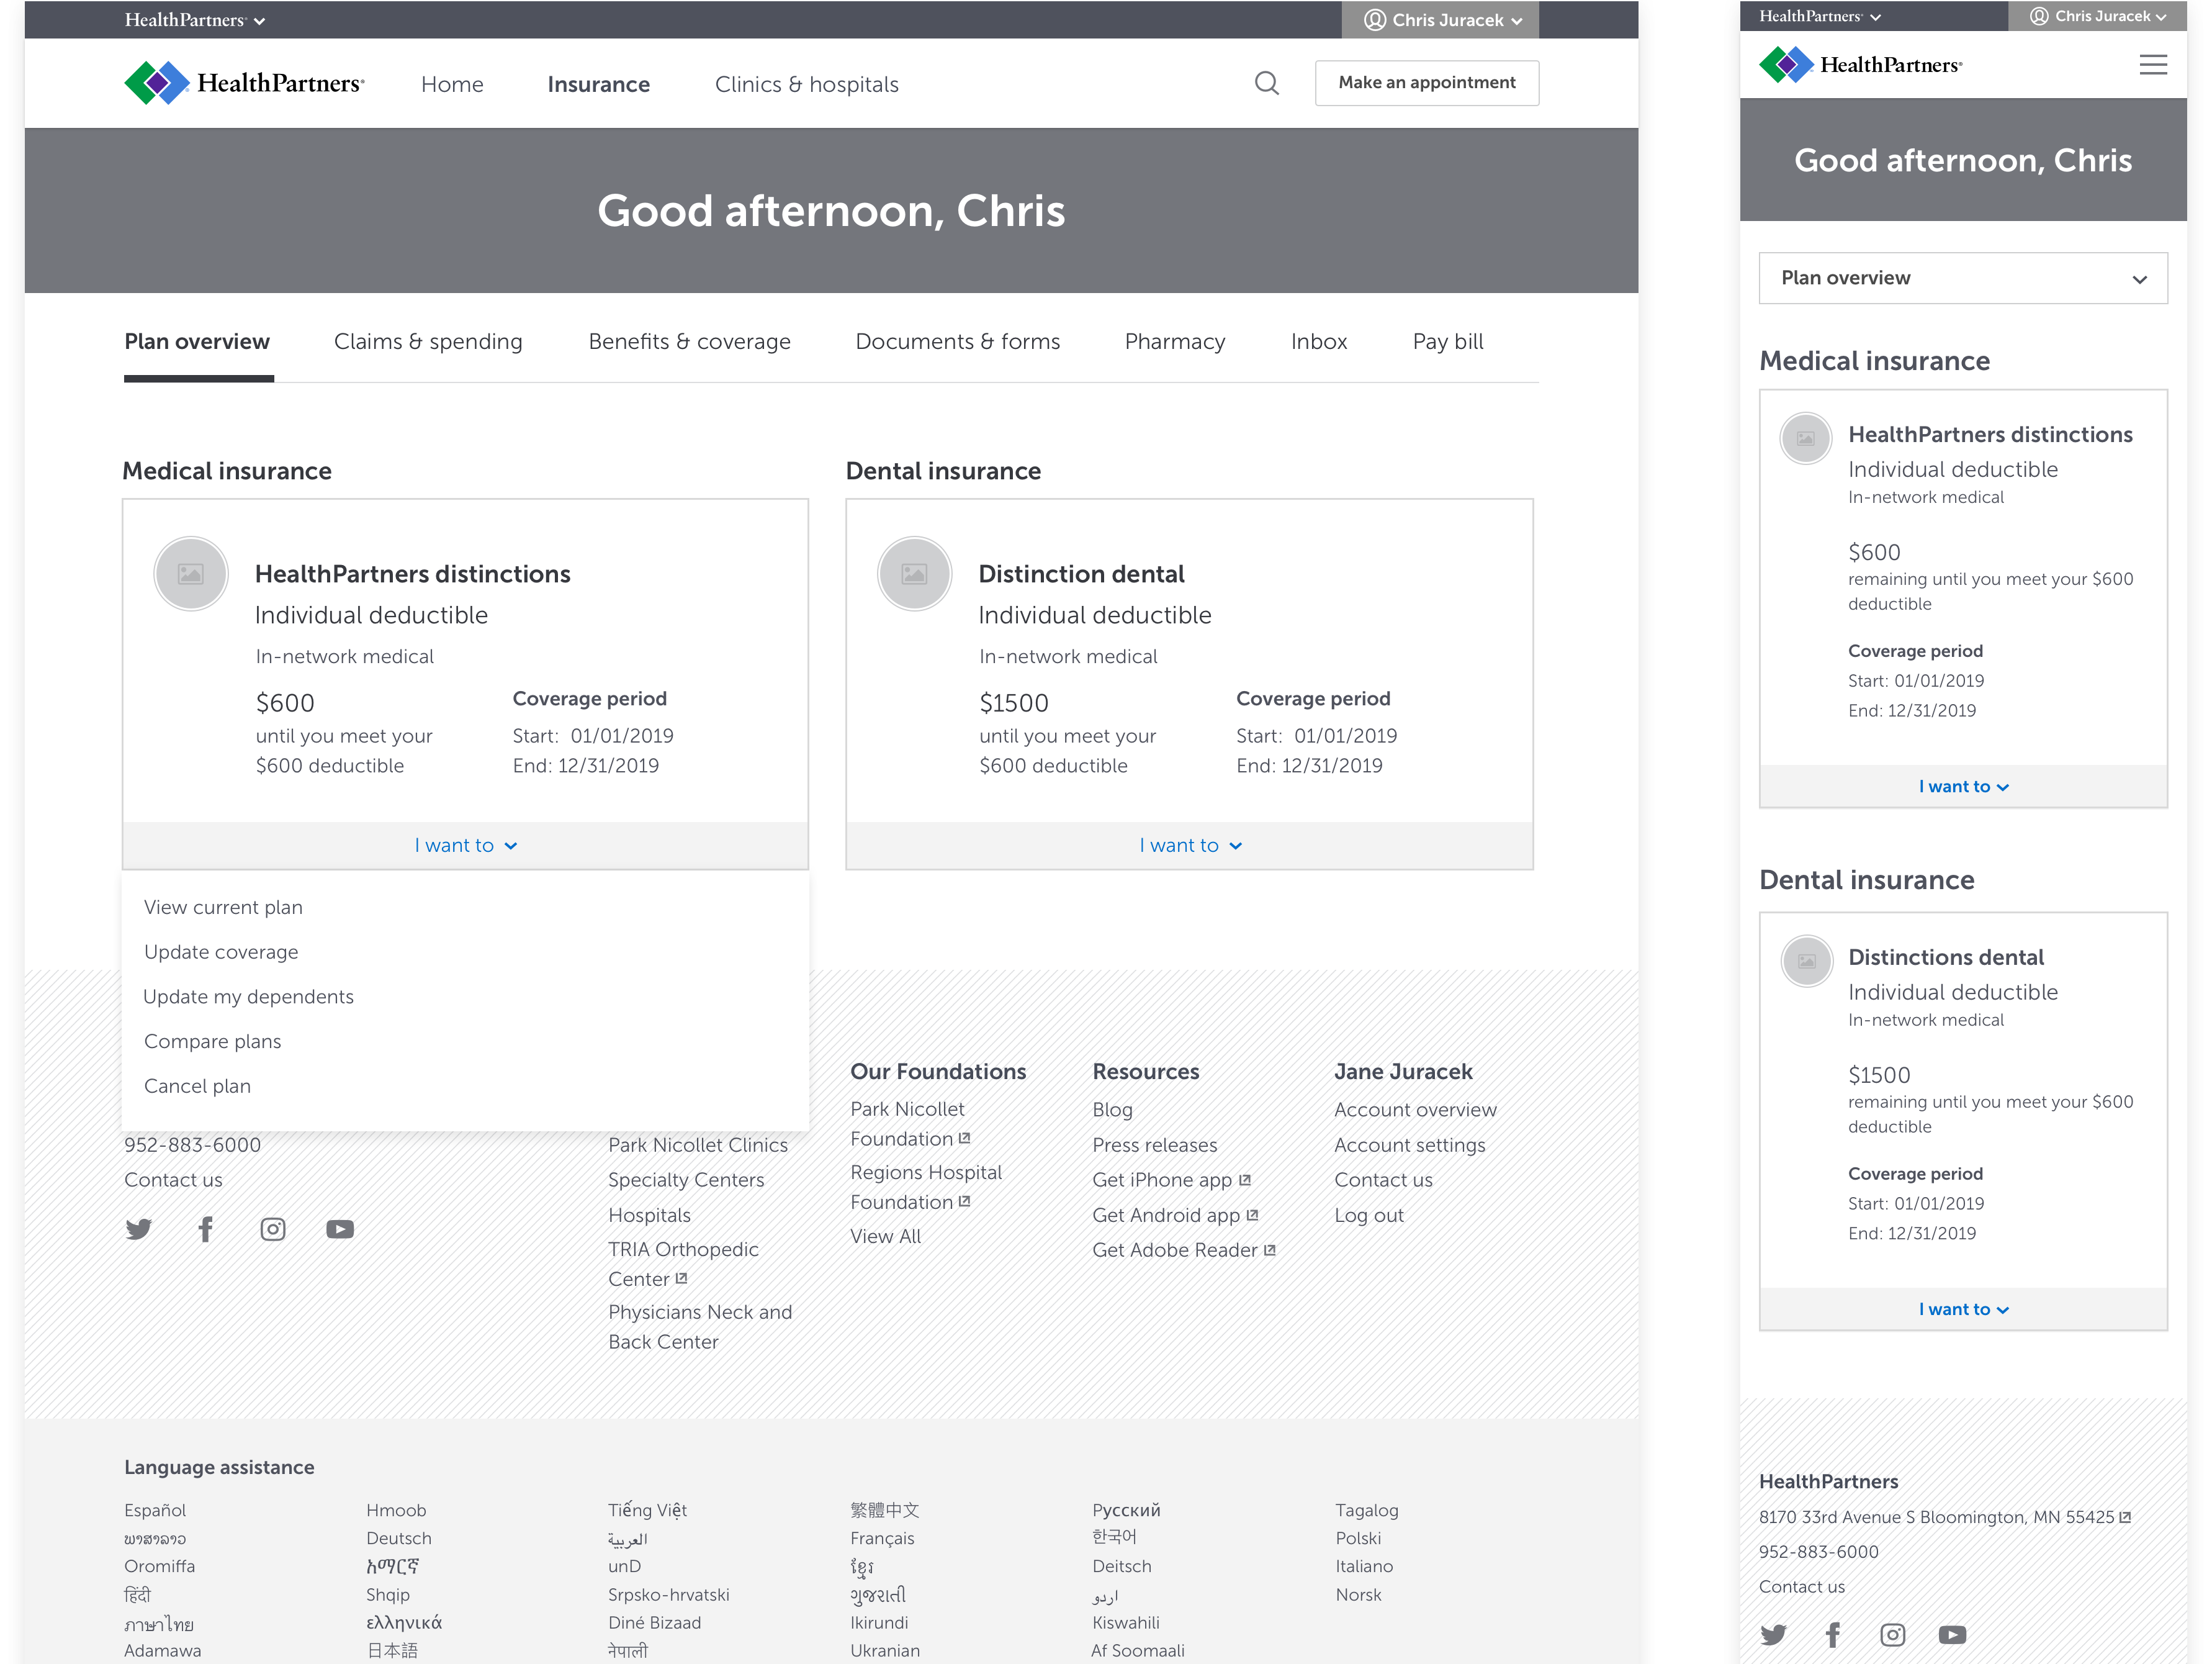Open the mobile Plan overview dropdown

1962,278
